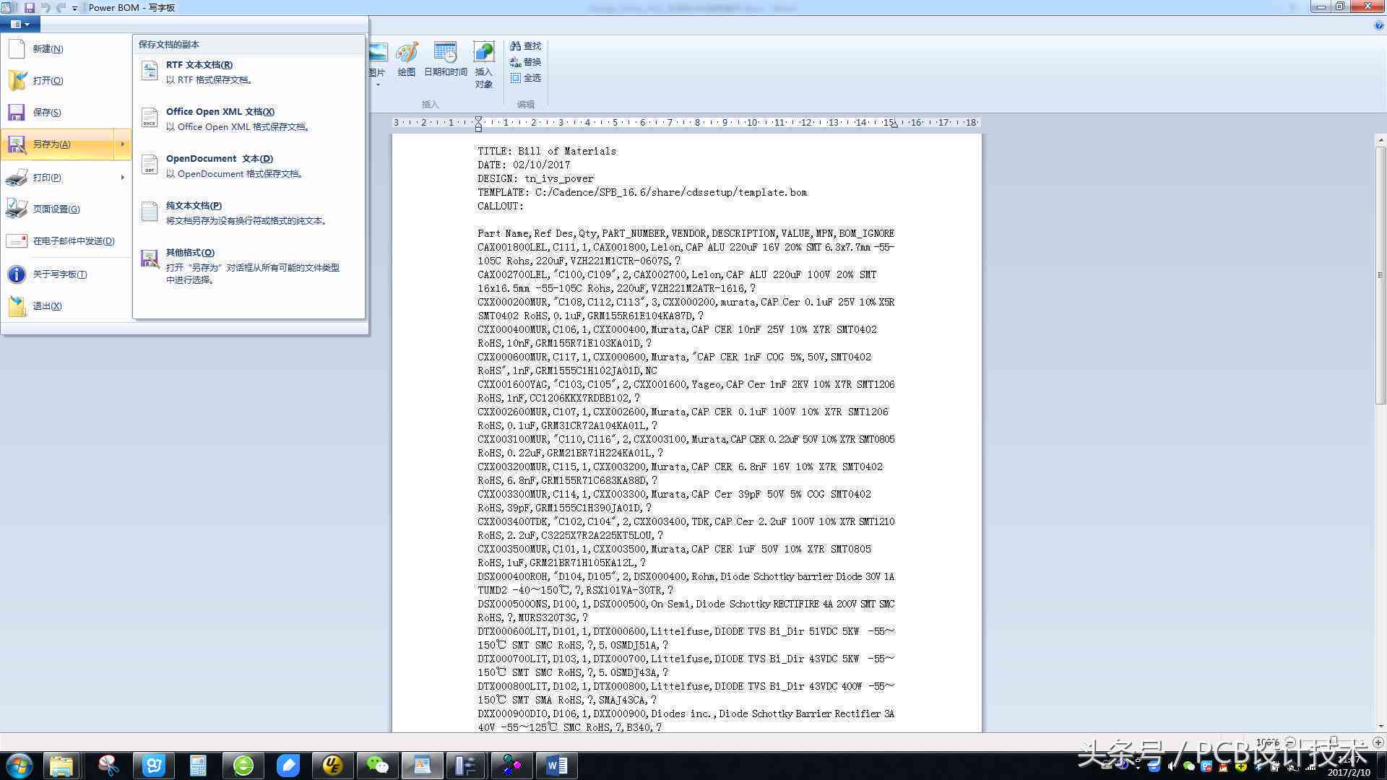The image size is (1387, 780).
Task: Expand the 图片 dropdown arrow
Action: [378, 84]
